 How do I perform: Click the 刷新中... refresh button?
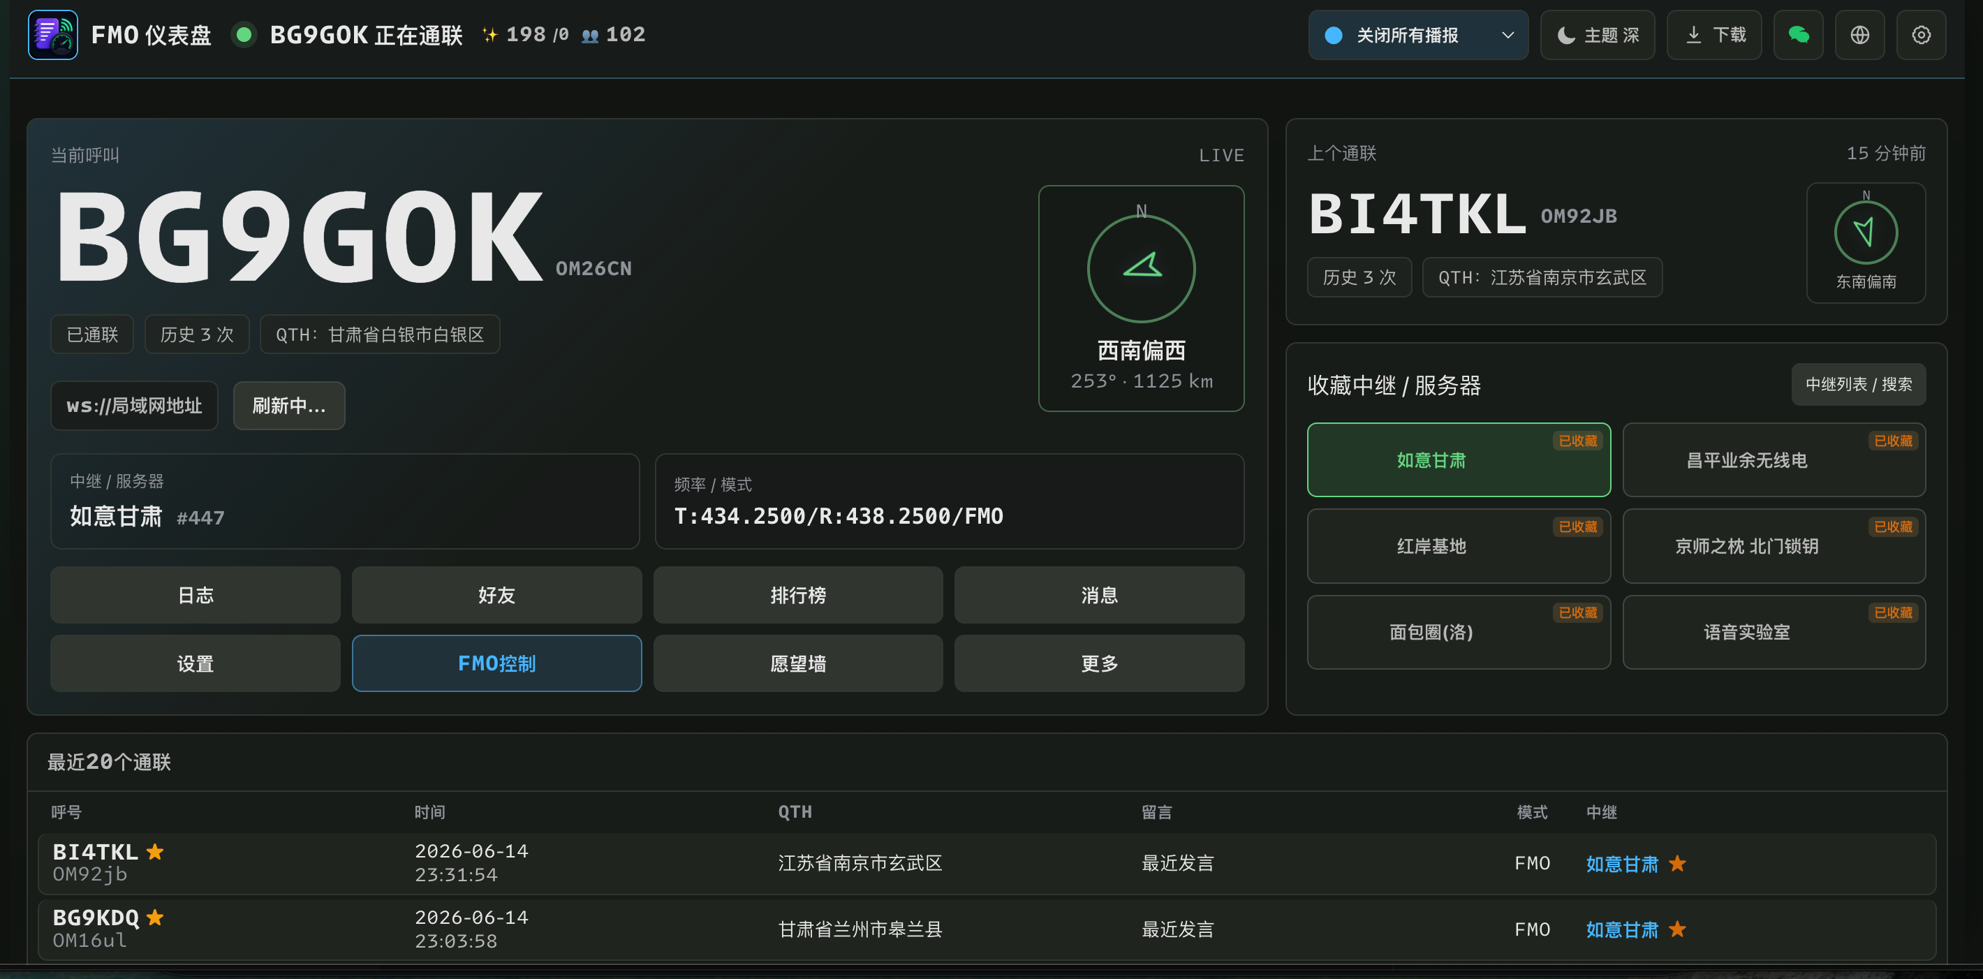click(x=288, y=406)
